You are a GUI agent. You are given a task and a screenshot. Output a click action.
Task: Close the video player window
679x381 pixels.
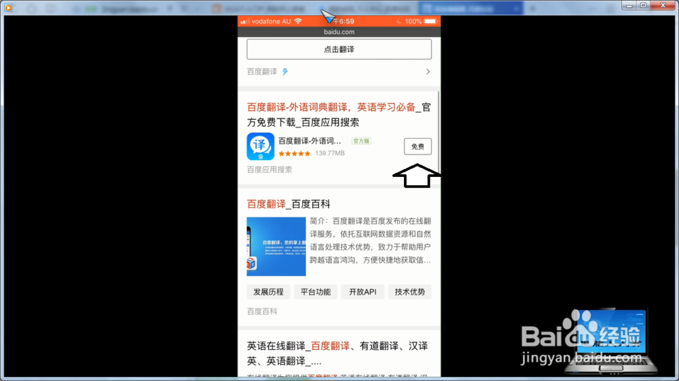point(663,5)
